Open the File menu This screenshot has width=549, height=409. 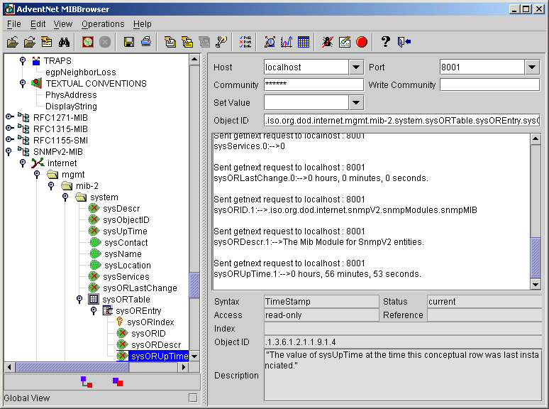tap(14, 24)
